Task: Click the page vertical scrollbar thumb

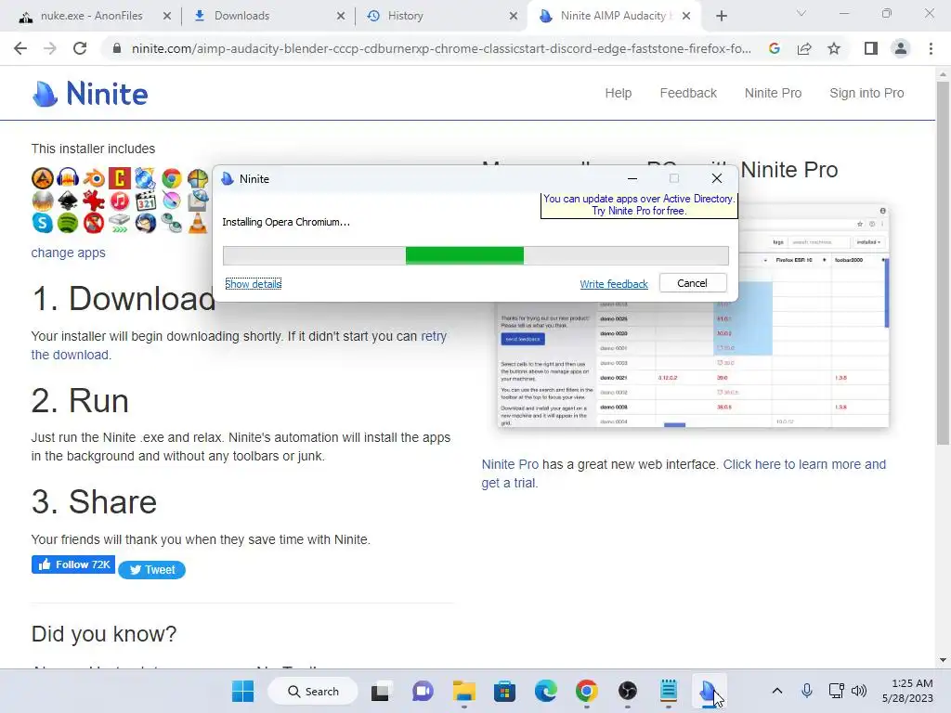Action: (943, 263)
